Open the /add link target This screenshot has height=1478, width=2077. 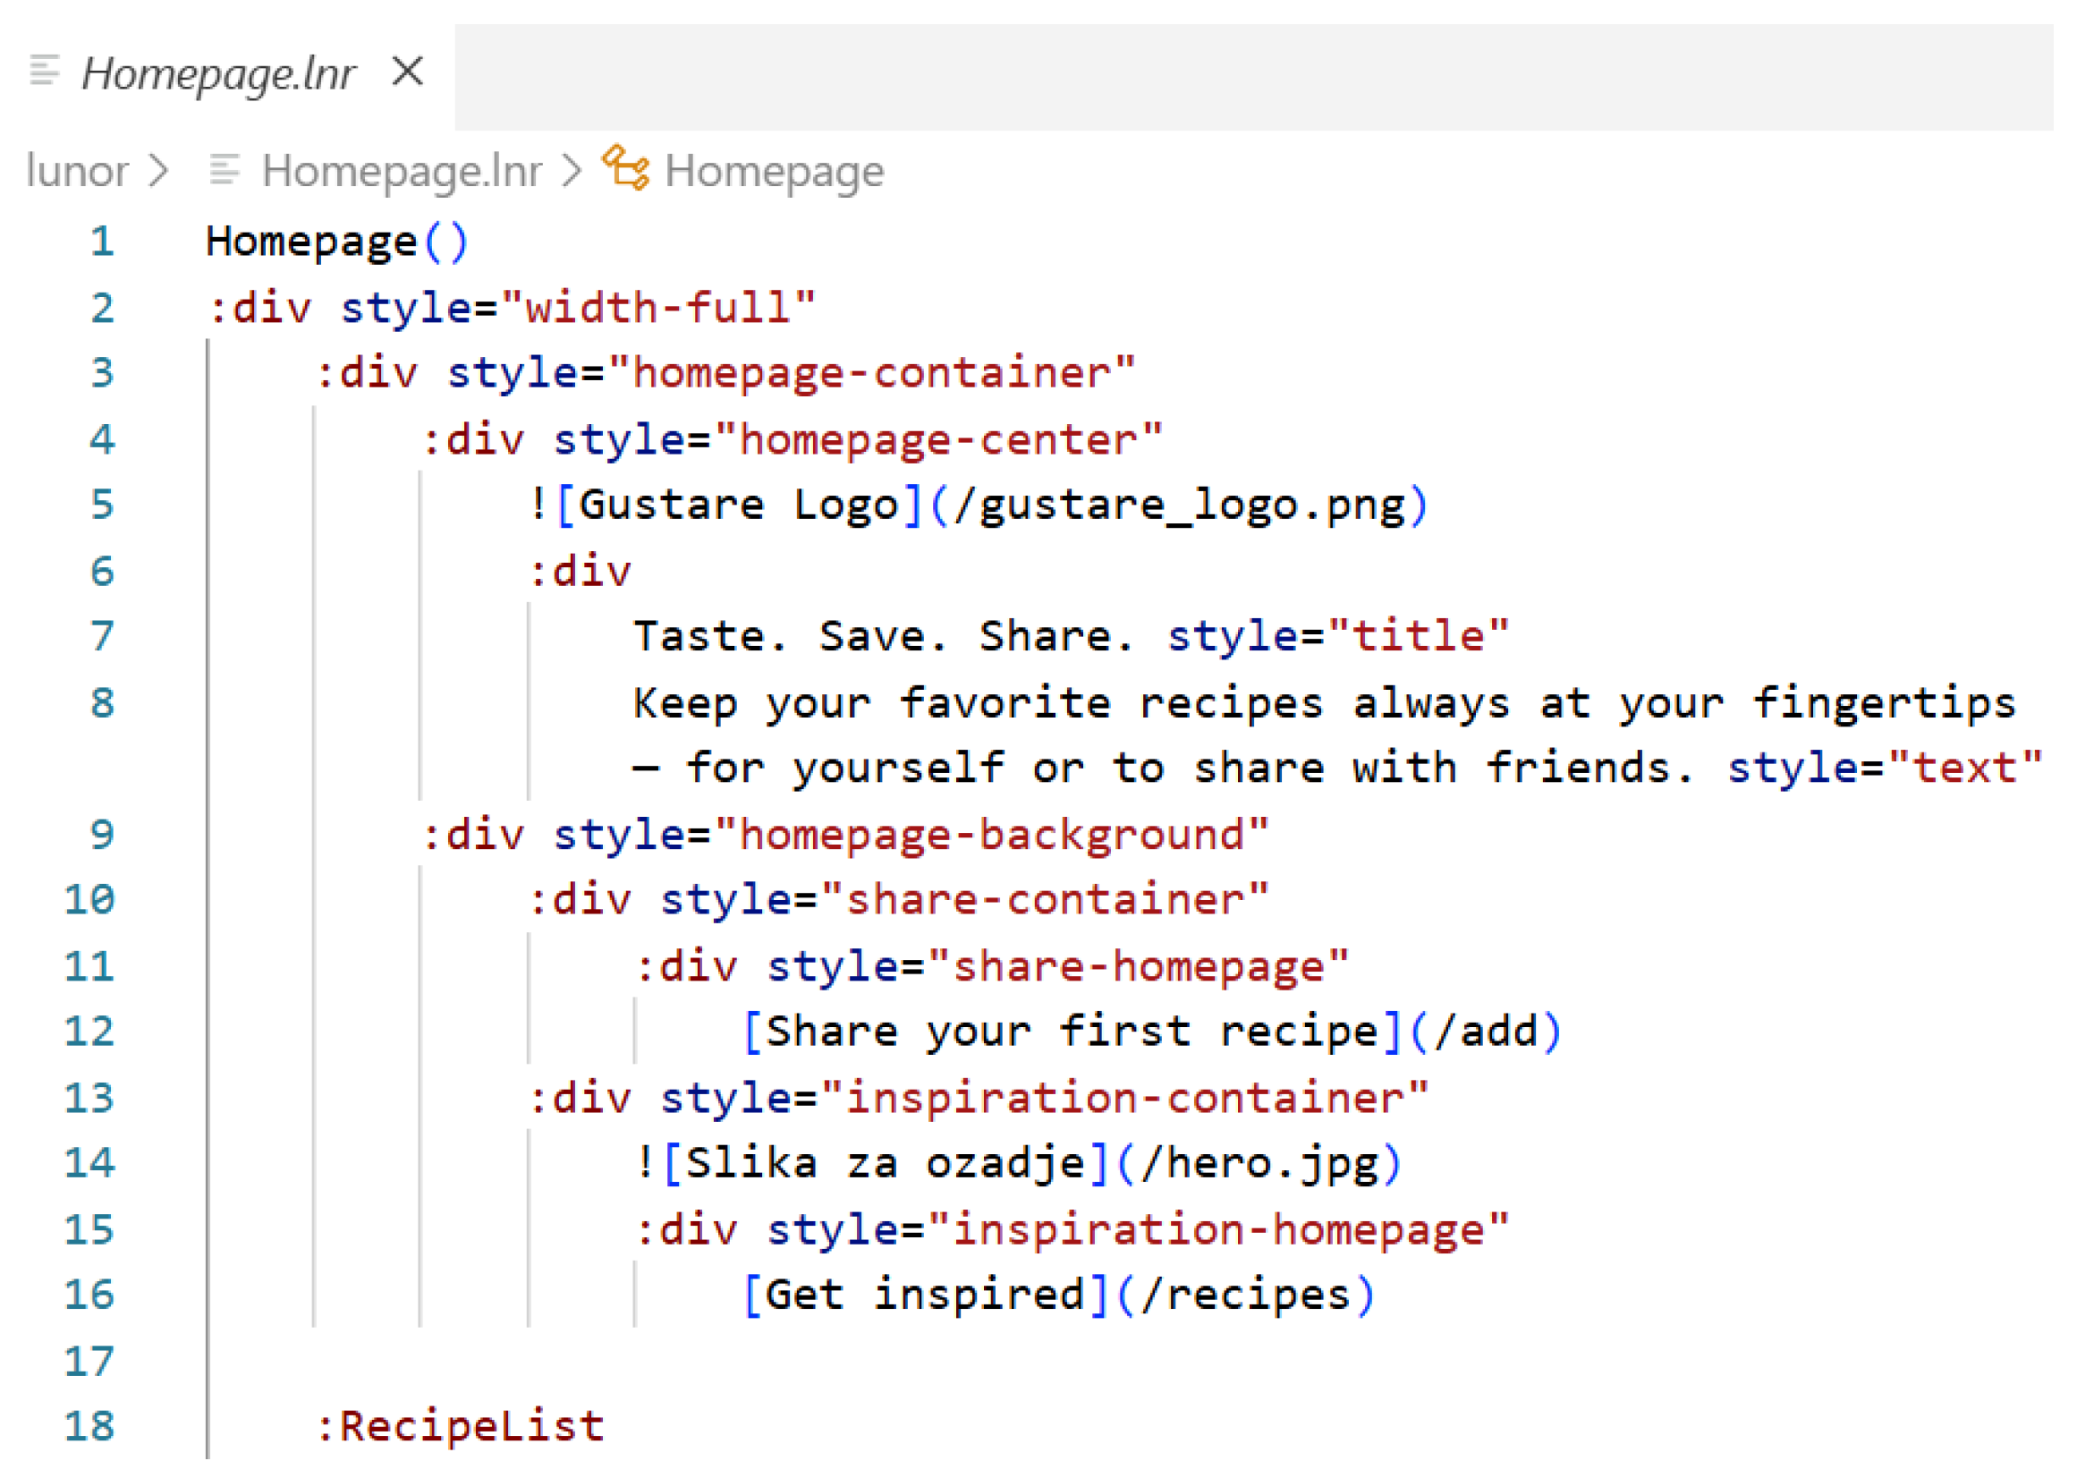pyautogui.click(x=1486, y=1032)
